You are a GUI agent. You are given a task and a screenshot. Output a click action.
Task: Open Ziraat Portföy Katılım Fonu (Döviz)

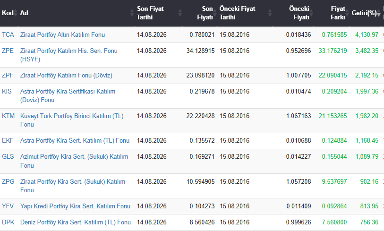(x=66, y=75)
